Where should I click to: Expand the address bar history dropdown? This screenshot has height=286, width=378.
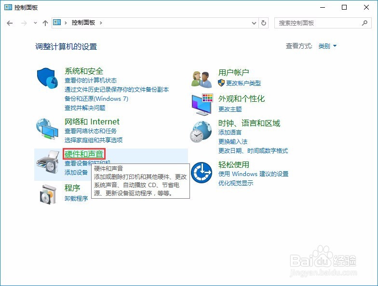pyautogui.click(x=254, y=23)
